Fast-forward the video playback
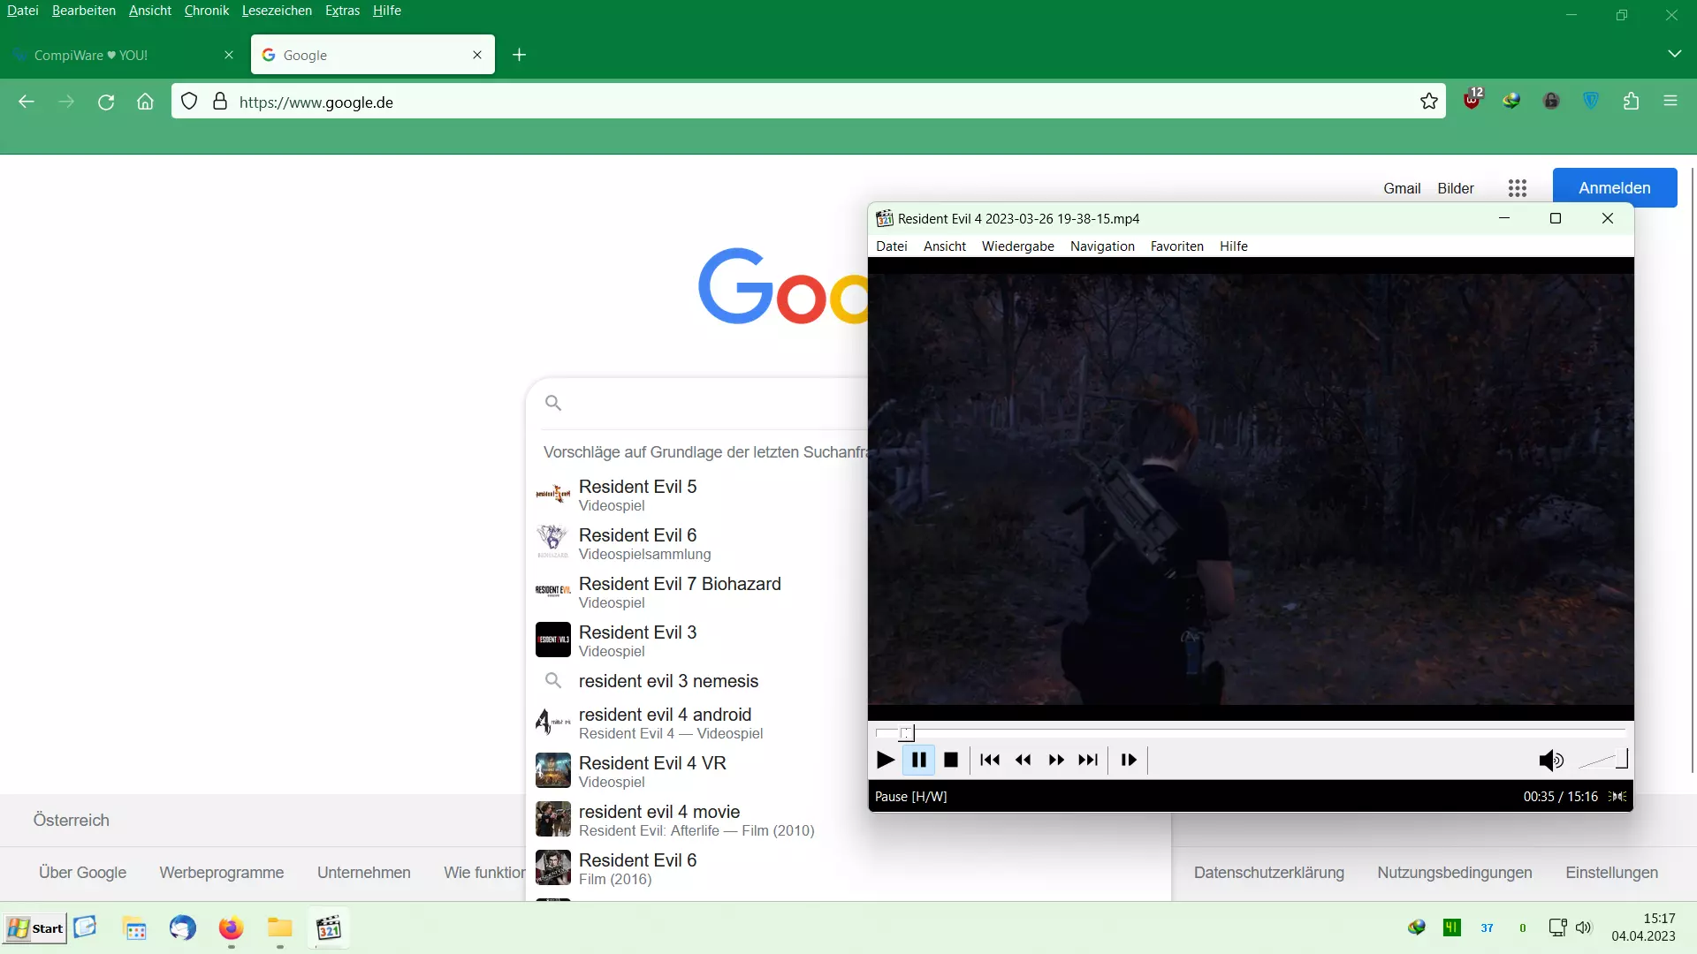Screen dimensions: 1697x954 click(x=1055, y=760)
